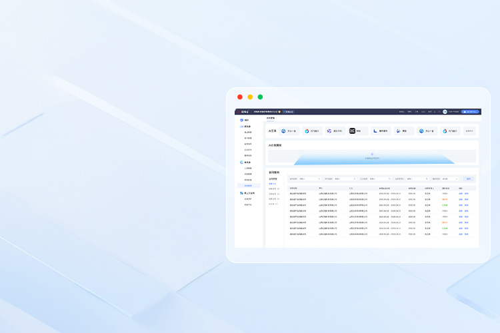Select the highlighted blue category in the contract list
Screen dimensions: 500x333
pyautogui.click(x=272, y=183)
